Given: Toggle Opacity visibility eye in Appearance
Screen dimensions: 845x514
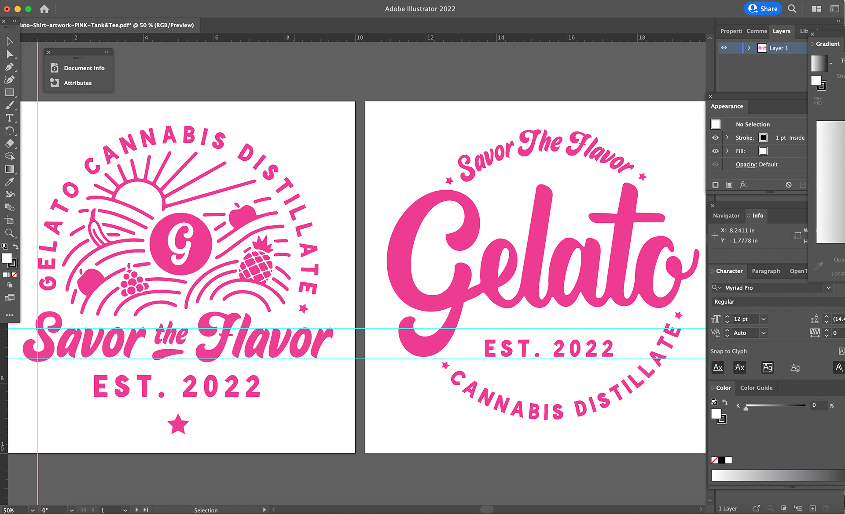Looking at the screenshot, I should click(716, 164).
